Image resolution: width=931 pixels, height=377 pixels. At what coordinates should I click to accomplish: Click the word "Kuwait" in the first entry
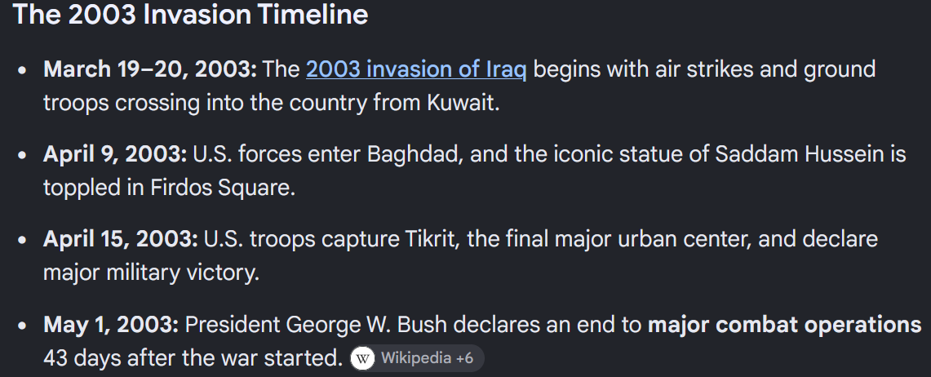point(463,103)
